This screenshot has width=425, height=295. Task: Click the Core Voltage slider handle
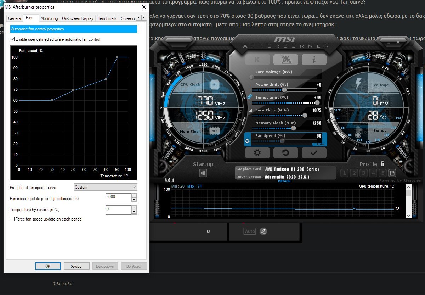pos(252,77)
